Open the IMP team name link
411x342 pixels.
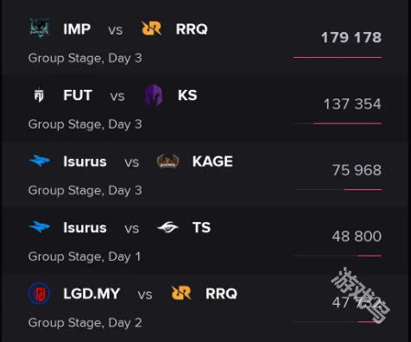[x=77, y=28]
